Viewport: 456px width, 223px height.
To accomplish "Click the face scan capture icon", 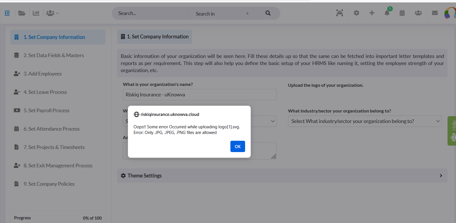I will [340, 13].
